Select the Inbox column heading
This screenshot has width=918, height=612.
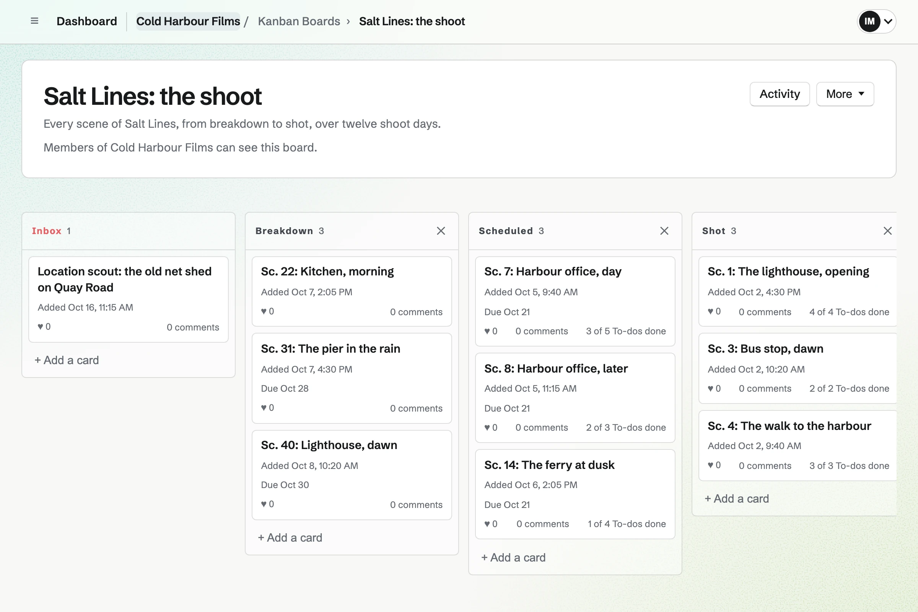46,231
